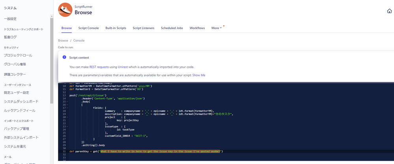Open 一般設定 in the sidebar
The image size is (394, 164).
tap(10, 19)
